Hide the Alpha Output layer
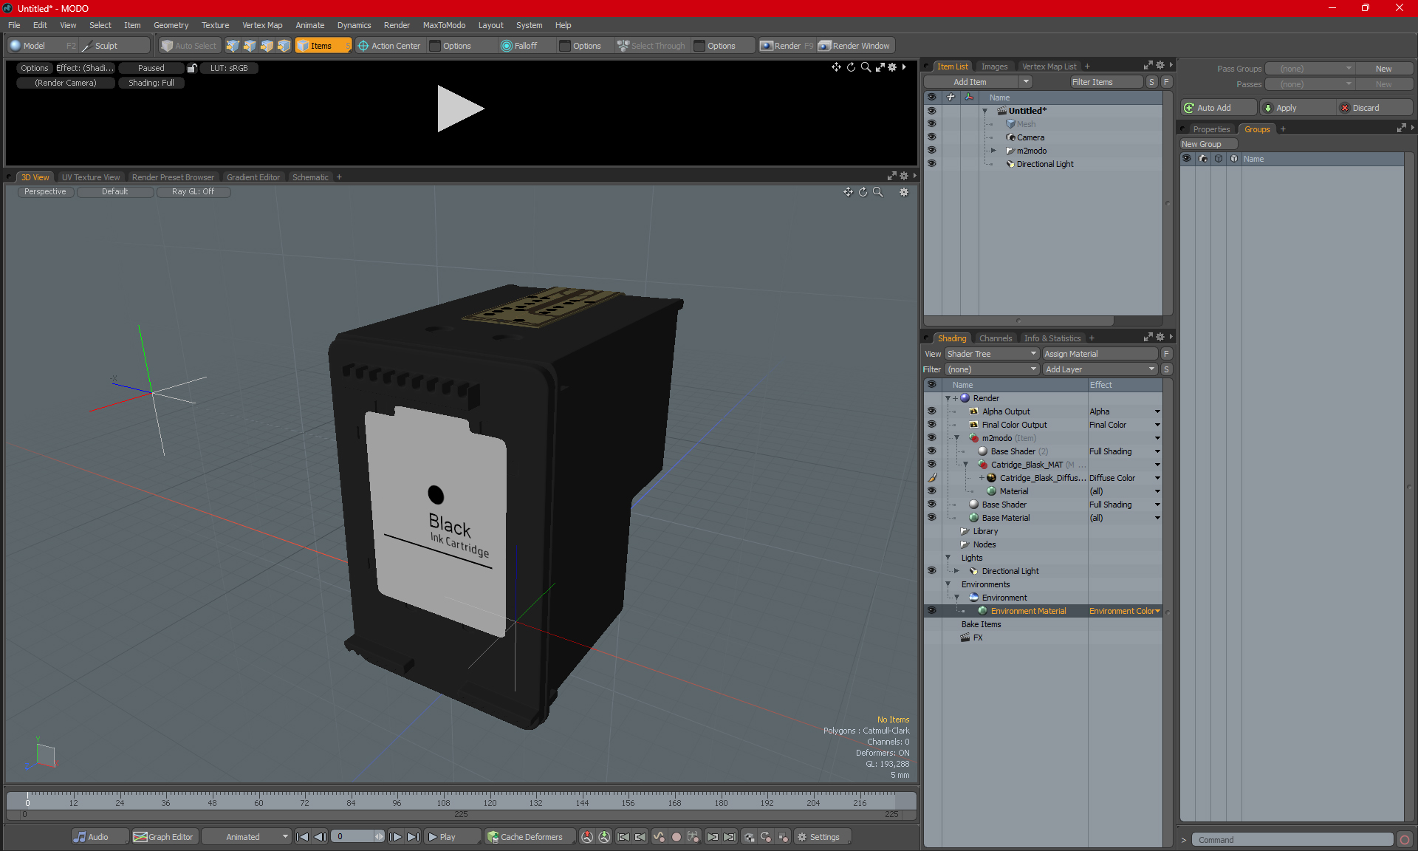The image size is (1418, 851). [x=931, y=411]
